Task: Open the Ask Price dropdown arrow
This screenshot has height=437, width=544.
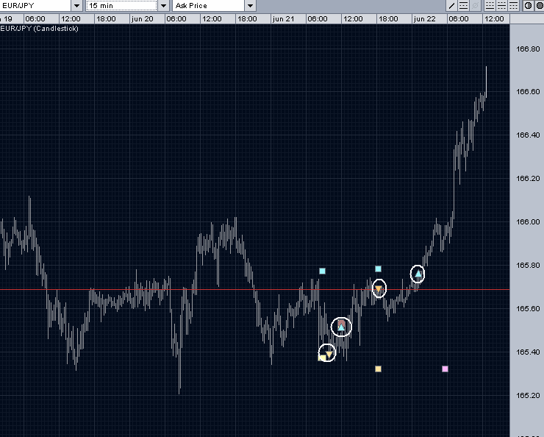Action: pos(250,6)
